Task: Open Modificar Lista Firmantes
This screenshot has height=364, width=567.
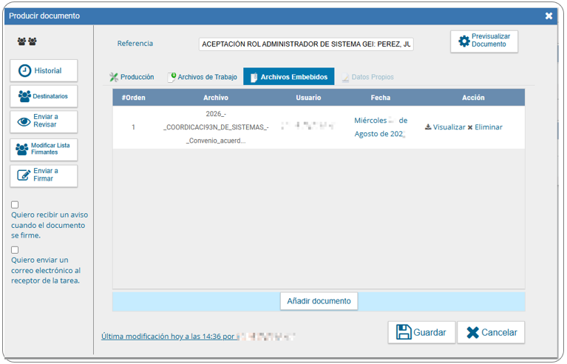Action: (x=44, y=149)
